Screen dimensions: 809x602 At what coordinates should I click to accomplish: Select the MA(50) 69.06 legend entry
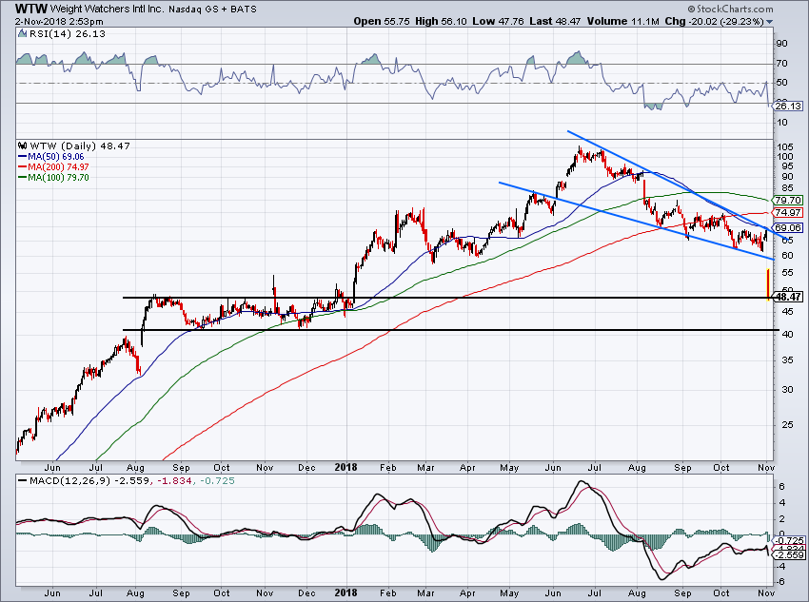tap(51, 157)
